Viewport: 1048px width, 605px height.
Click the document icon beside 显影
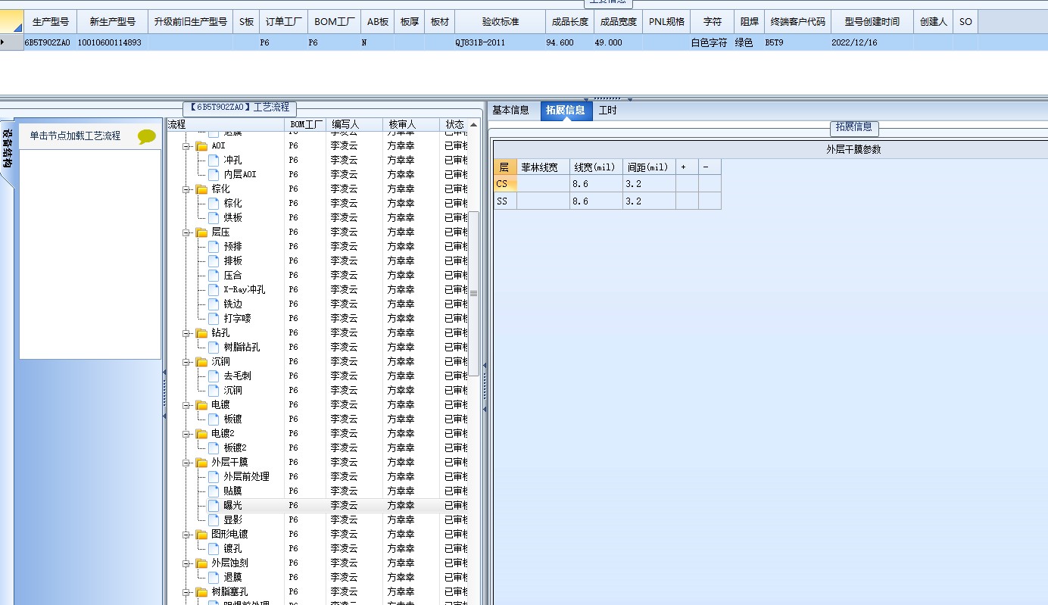(214, 519)
